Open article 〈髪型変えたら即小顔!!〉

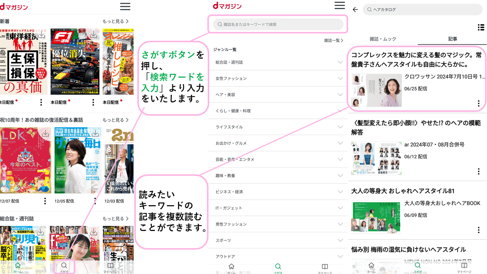pyautogui.click(x=416, y=127)
